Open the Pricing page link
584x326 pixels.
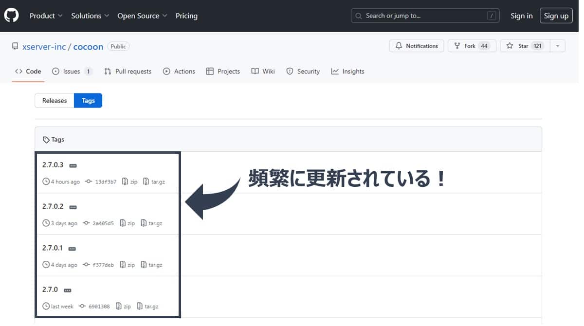coord(186,16)
